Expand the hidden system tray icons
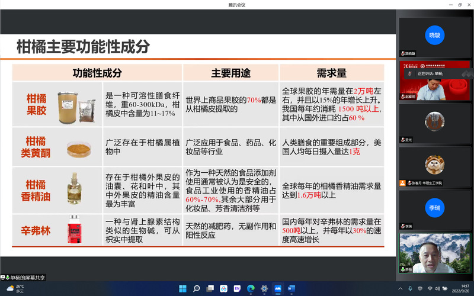 [x=399, y=288]
